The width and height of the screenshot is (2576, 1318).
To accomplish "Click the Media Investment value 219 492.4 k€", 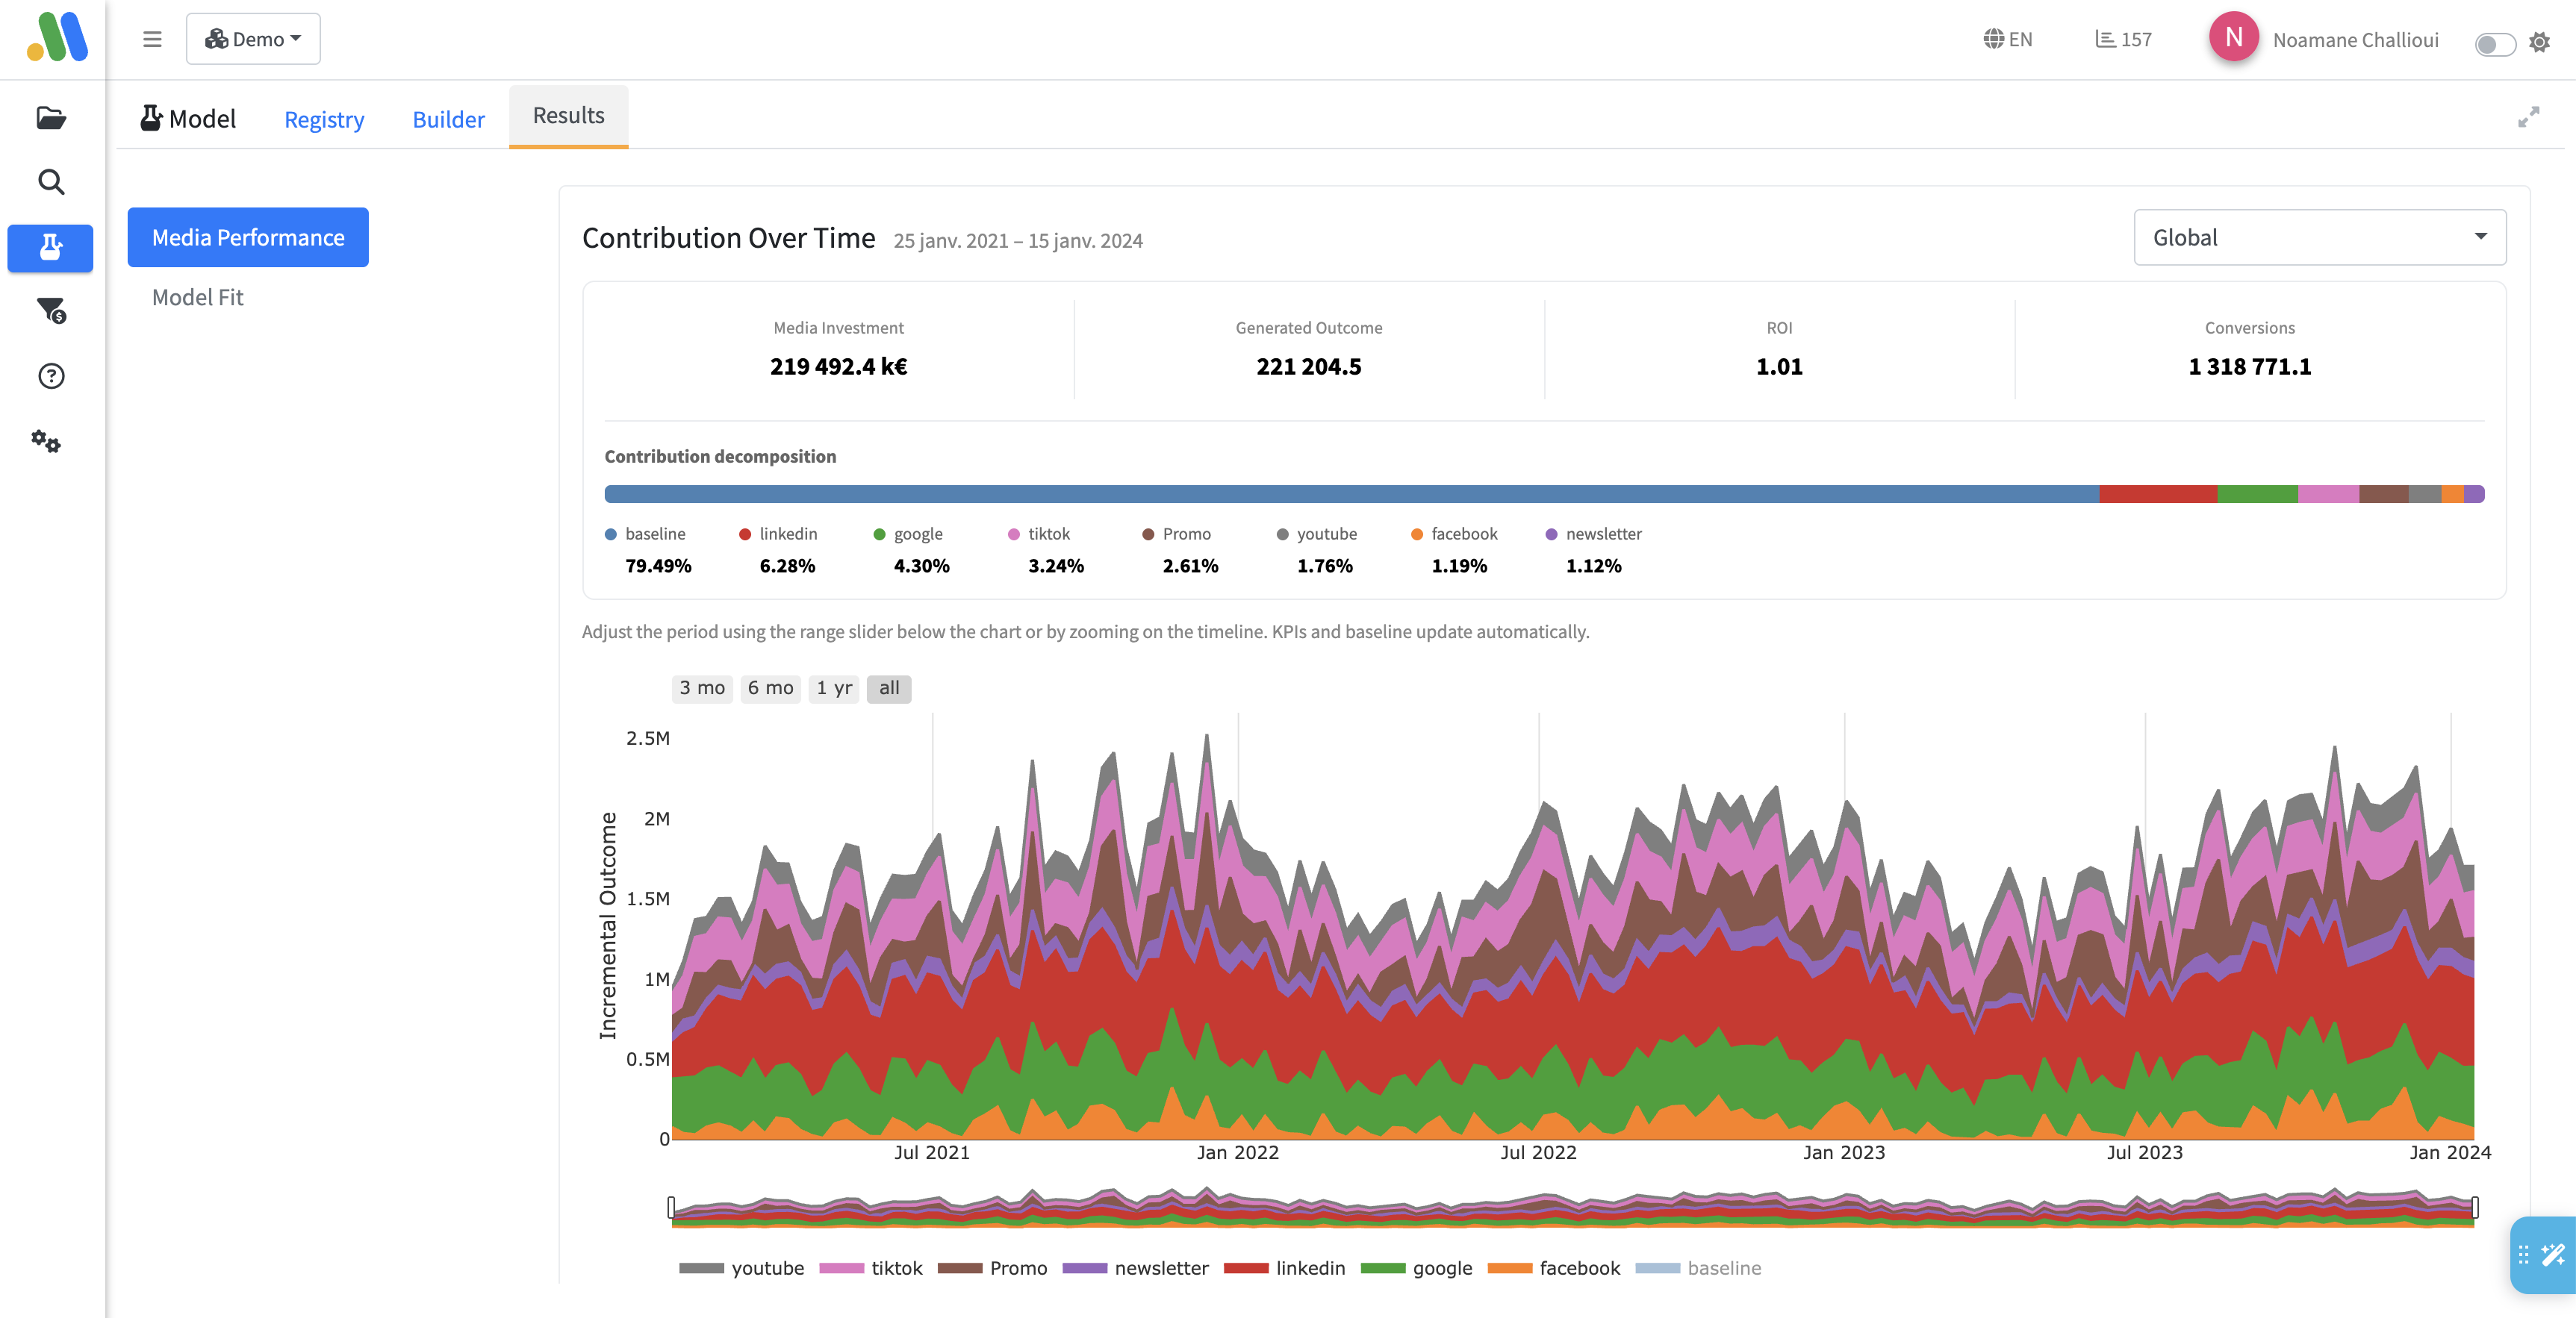I will tap(838, 366).
